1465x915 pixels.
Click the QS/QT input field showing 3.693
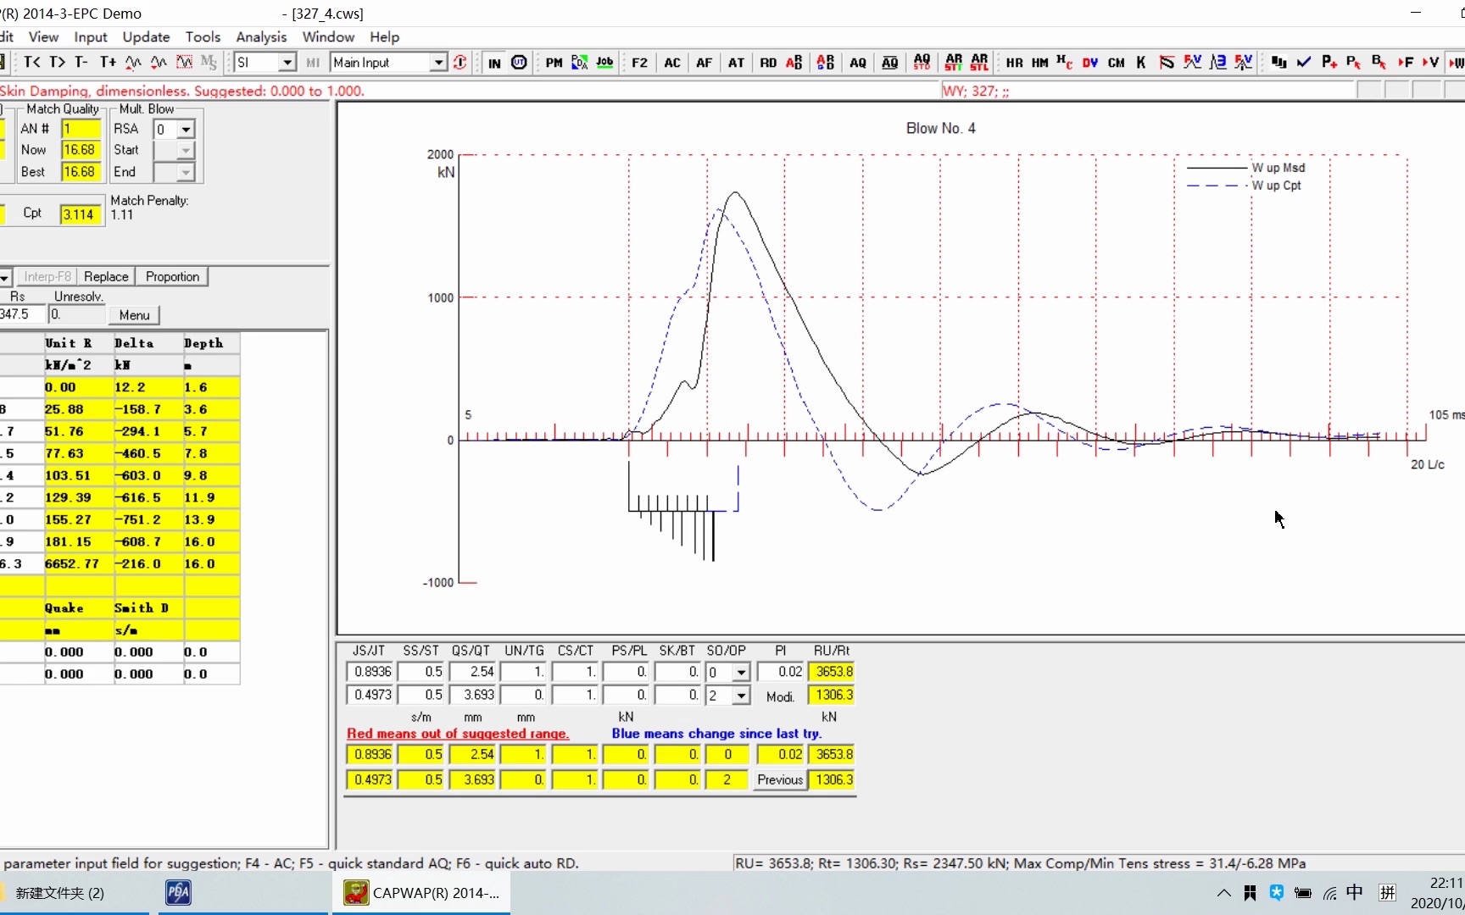[x=473, y=695]
